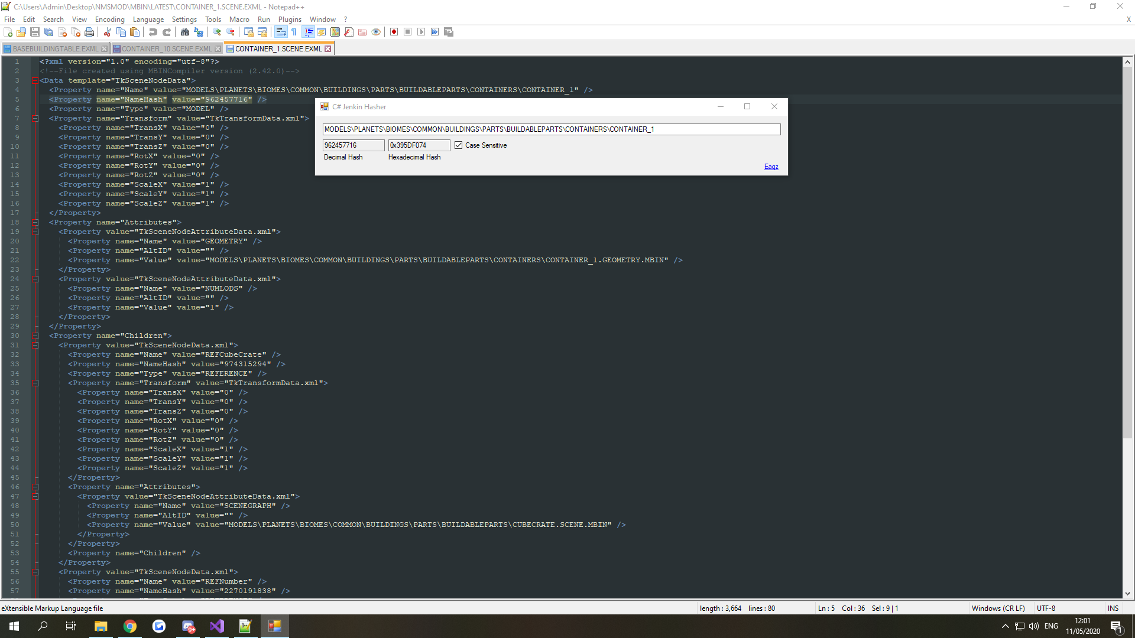Screen dimensions: 1135x638
Task: Close the CONTAINER_1.SCENE.EXML tab with its X
Action: pyautogui.click(x=328, y=49)
